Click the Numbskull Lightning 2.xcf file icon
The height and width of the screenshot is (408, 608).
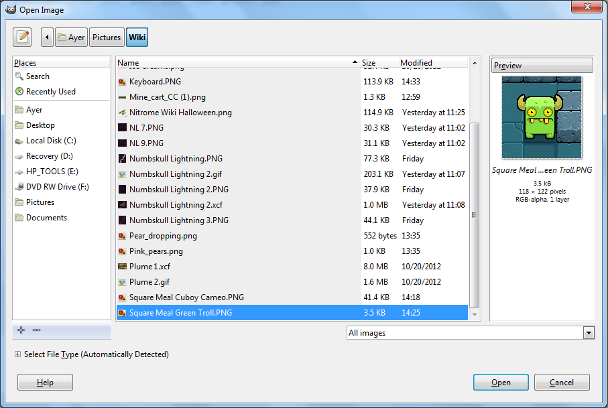122,205
